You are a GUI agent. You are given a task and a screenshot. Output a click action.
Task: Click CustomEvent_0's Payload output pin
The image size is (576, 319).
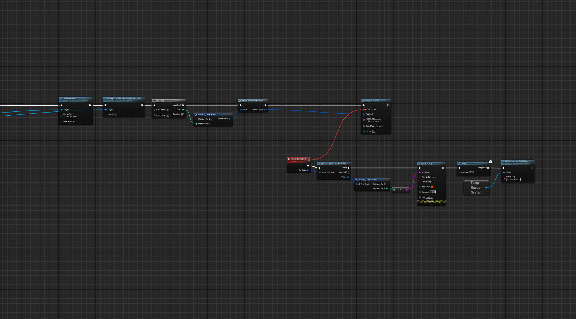[308, 170]
